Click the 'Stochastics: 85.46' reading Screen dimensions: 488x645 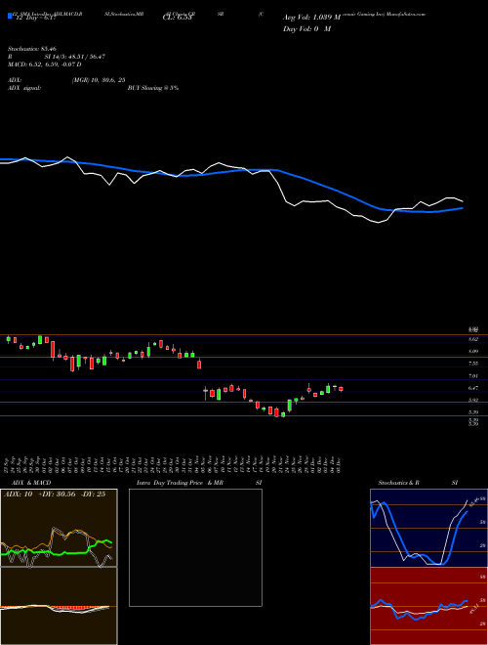[x=32, y=49]
